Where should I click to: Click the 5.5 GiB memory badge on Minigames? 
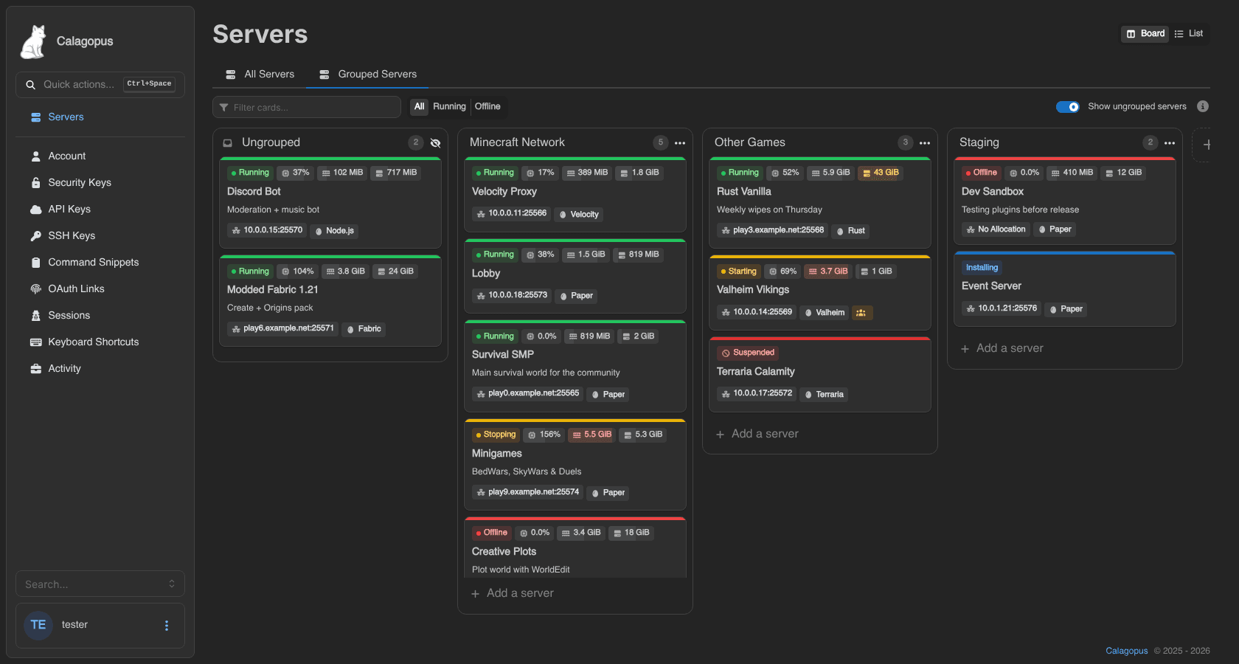pyautogui.click(x=592, y=435)
